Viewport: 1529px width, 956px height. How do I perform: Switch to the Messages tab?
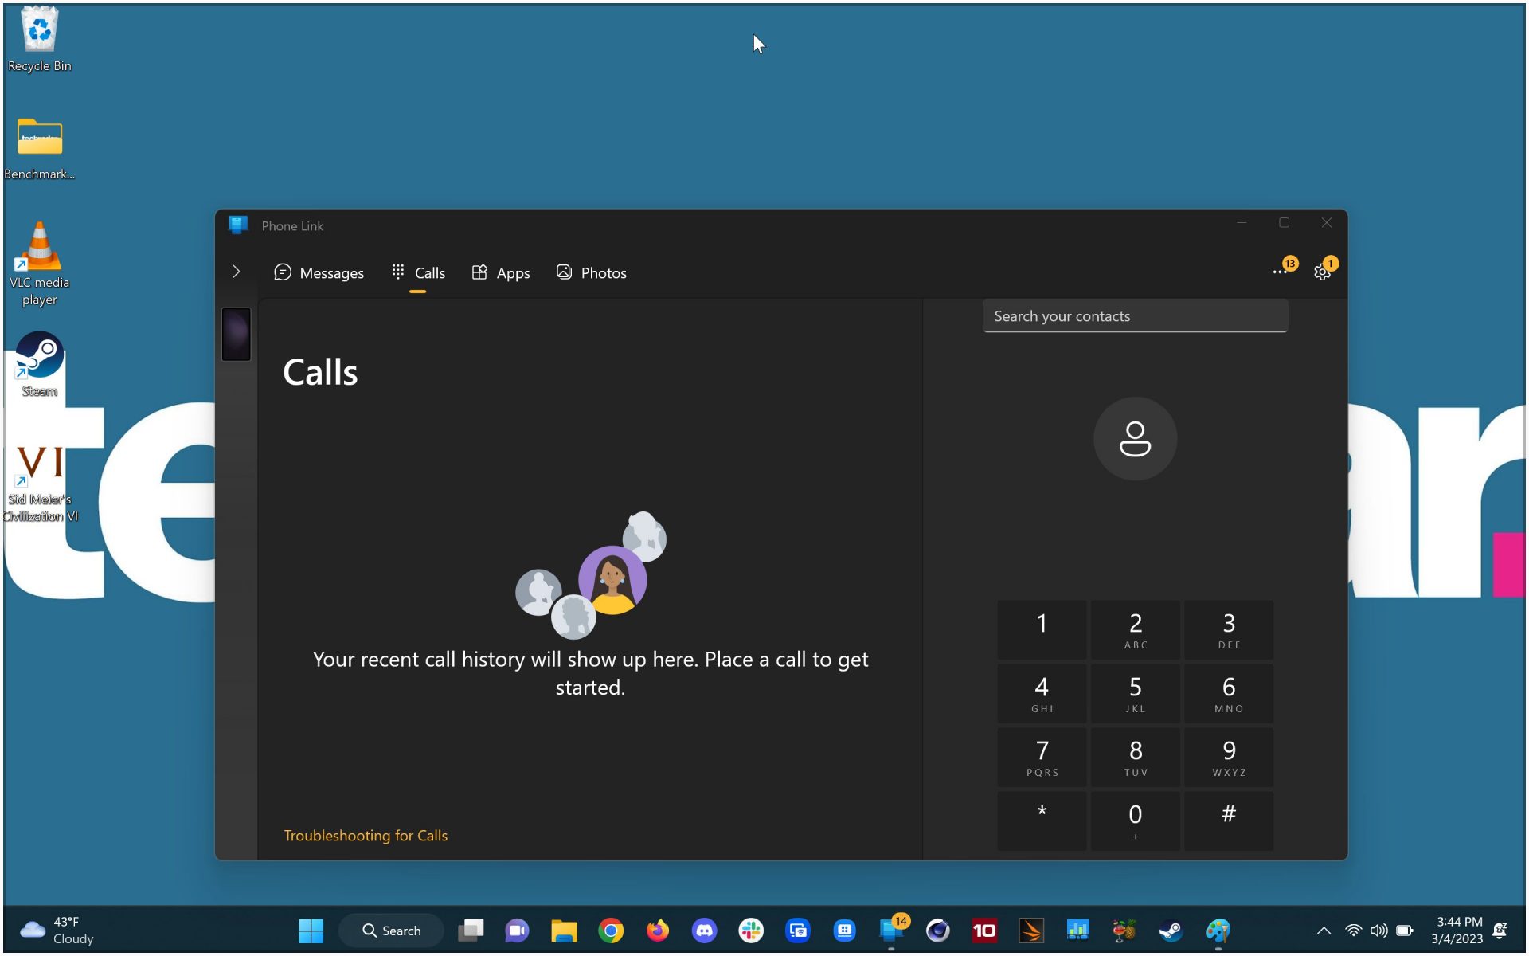click(319, 272)
